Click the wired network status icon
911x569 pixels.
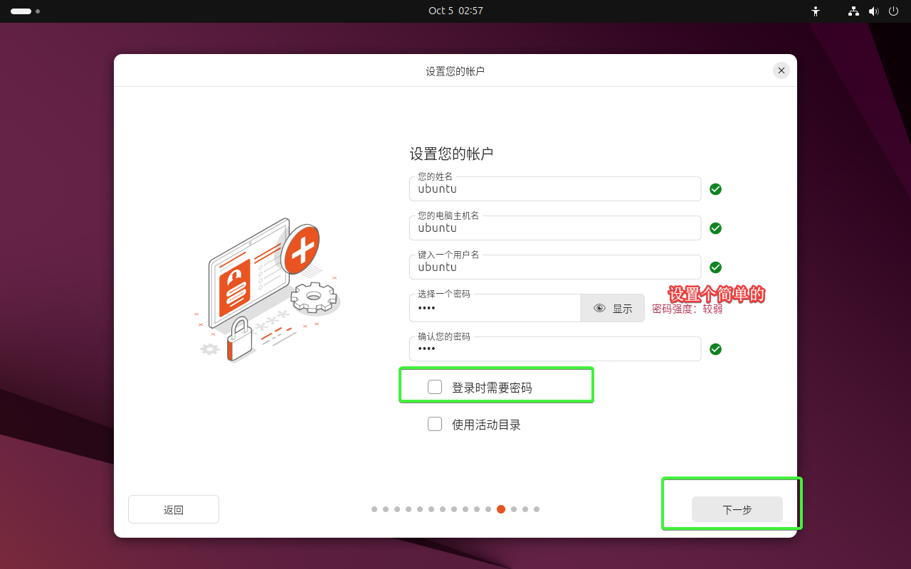point(853,11)
